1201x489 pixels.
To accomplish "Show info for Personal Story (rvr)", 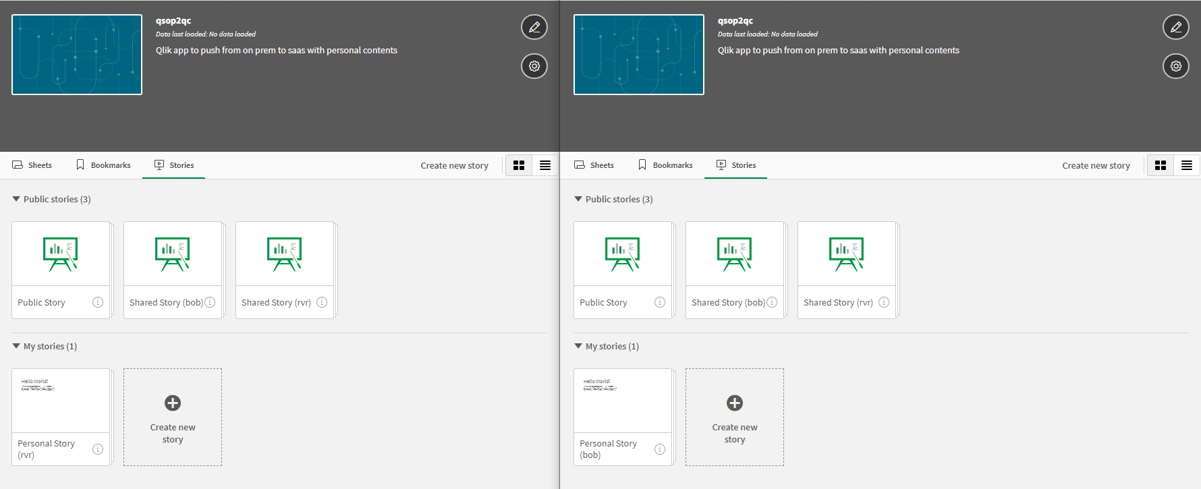I will click(x=98, y=449).
